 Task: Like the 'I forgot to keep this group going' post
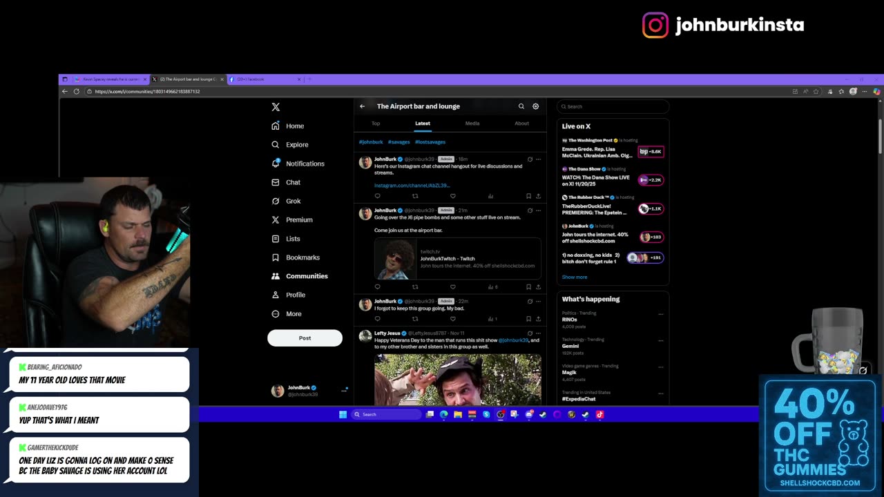click(453, 319)
